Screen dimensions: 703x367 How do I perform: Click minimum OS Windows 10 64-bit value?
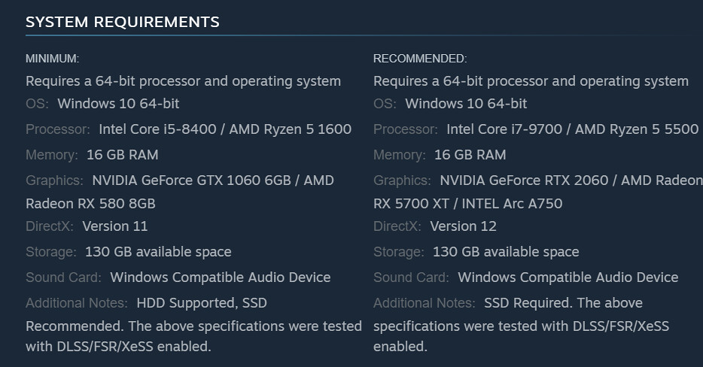(118, 104)
